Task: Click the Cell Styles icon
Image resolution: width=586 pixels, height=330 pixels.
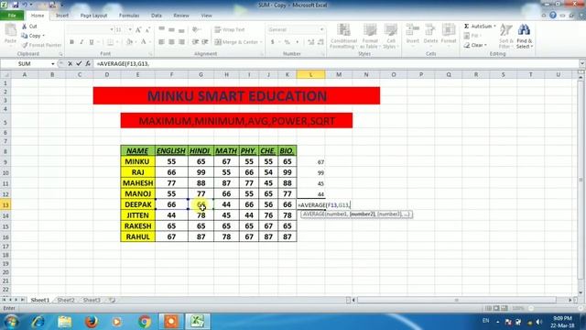Action: [x=391, y=30]
